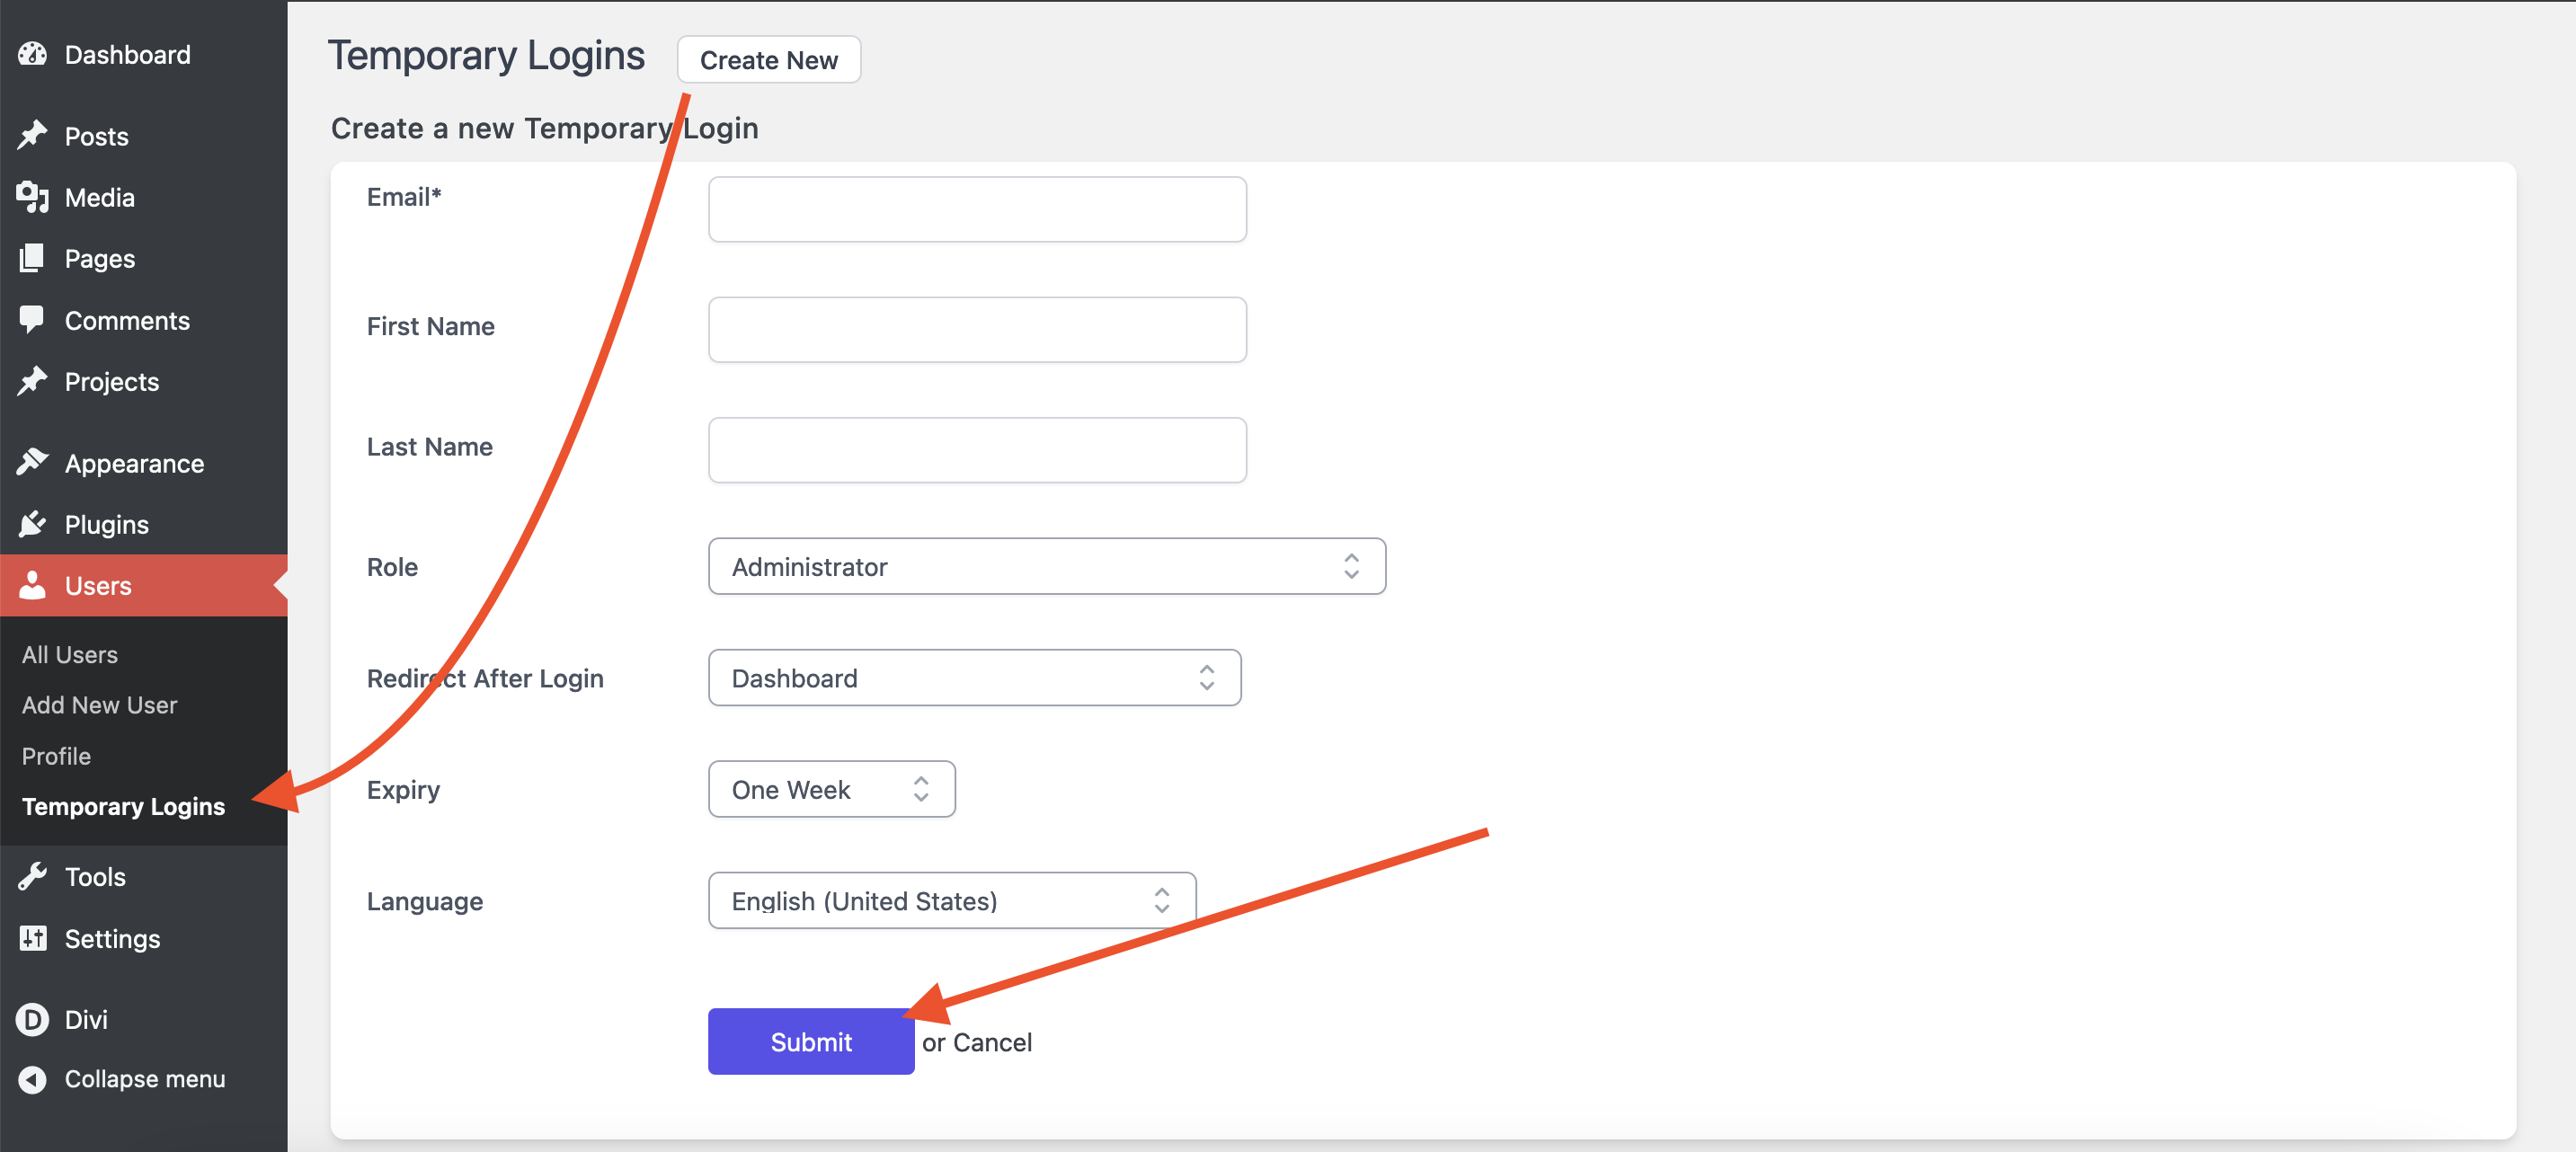Click the Dashboard gauge icon
The image size is (2576, 1152).
tap(32, 54)
